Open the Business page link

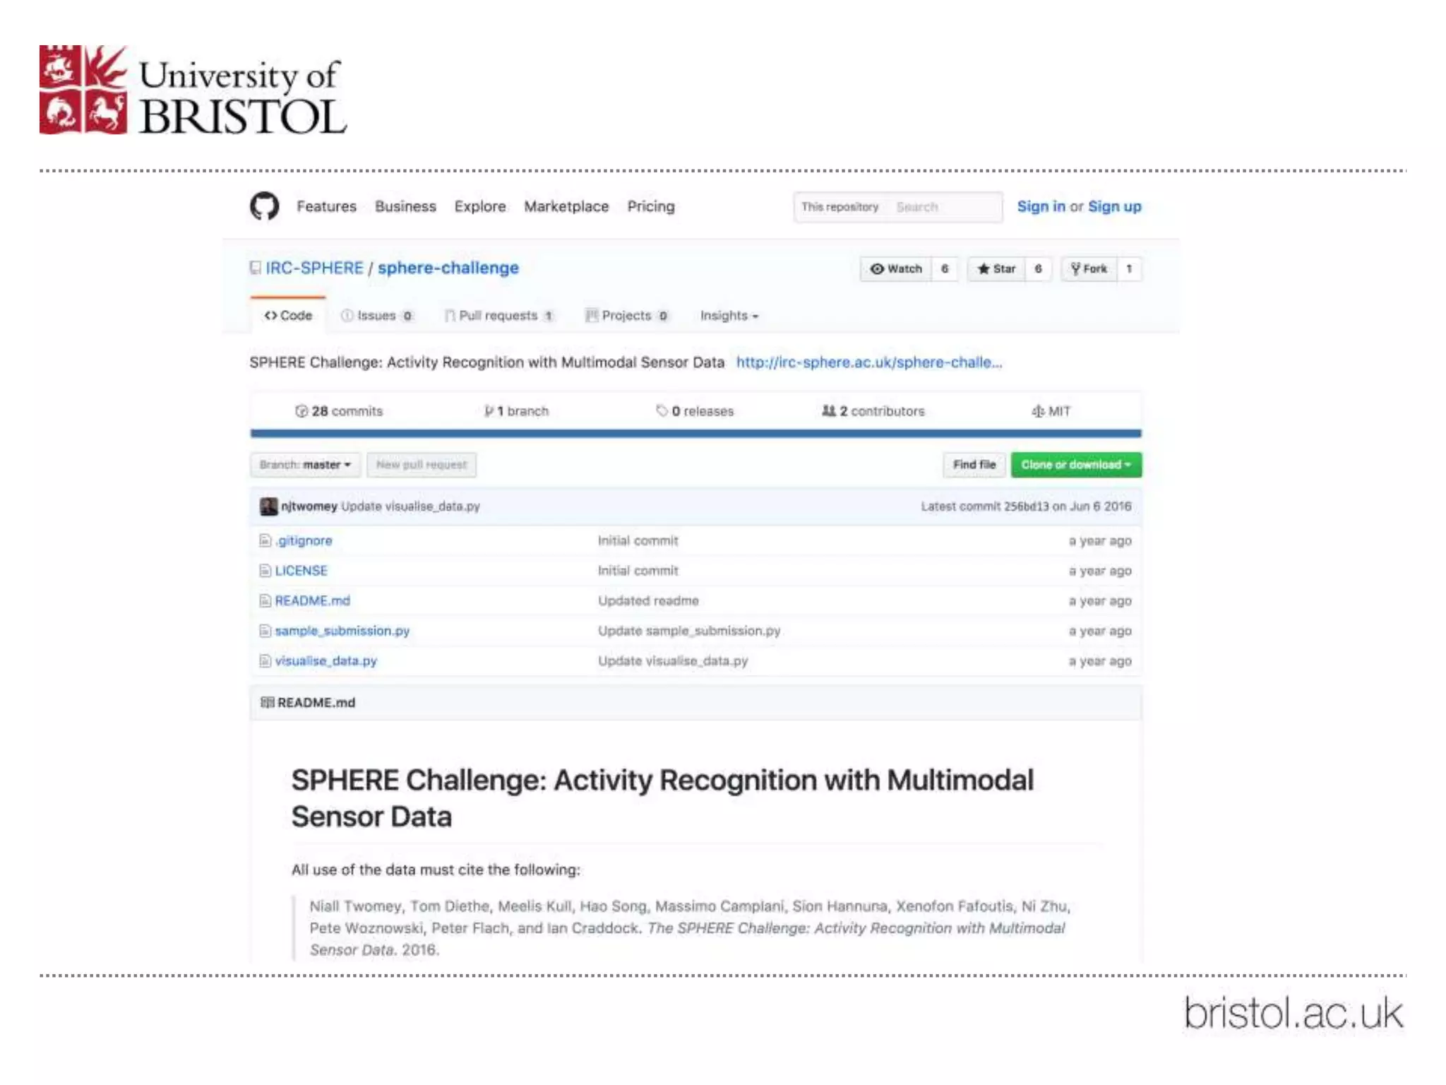coord(405,206)
